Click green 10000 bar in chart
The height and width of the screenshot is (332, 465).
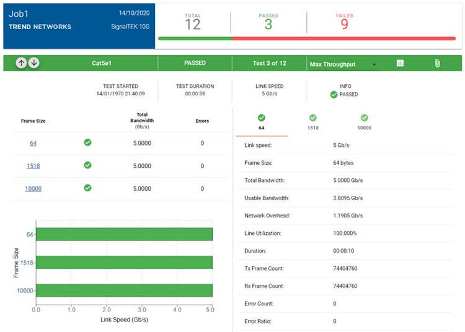(x=124, y=290)
